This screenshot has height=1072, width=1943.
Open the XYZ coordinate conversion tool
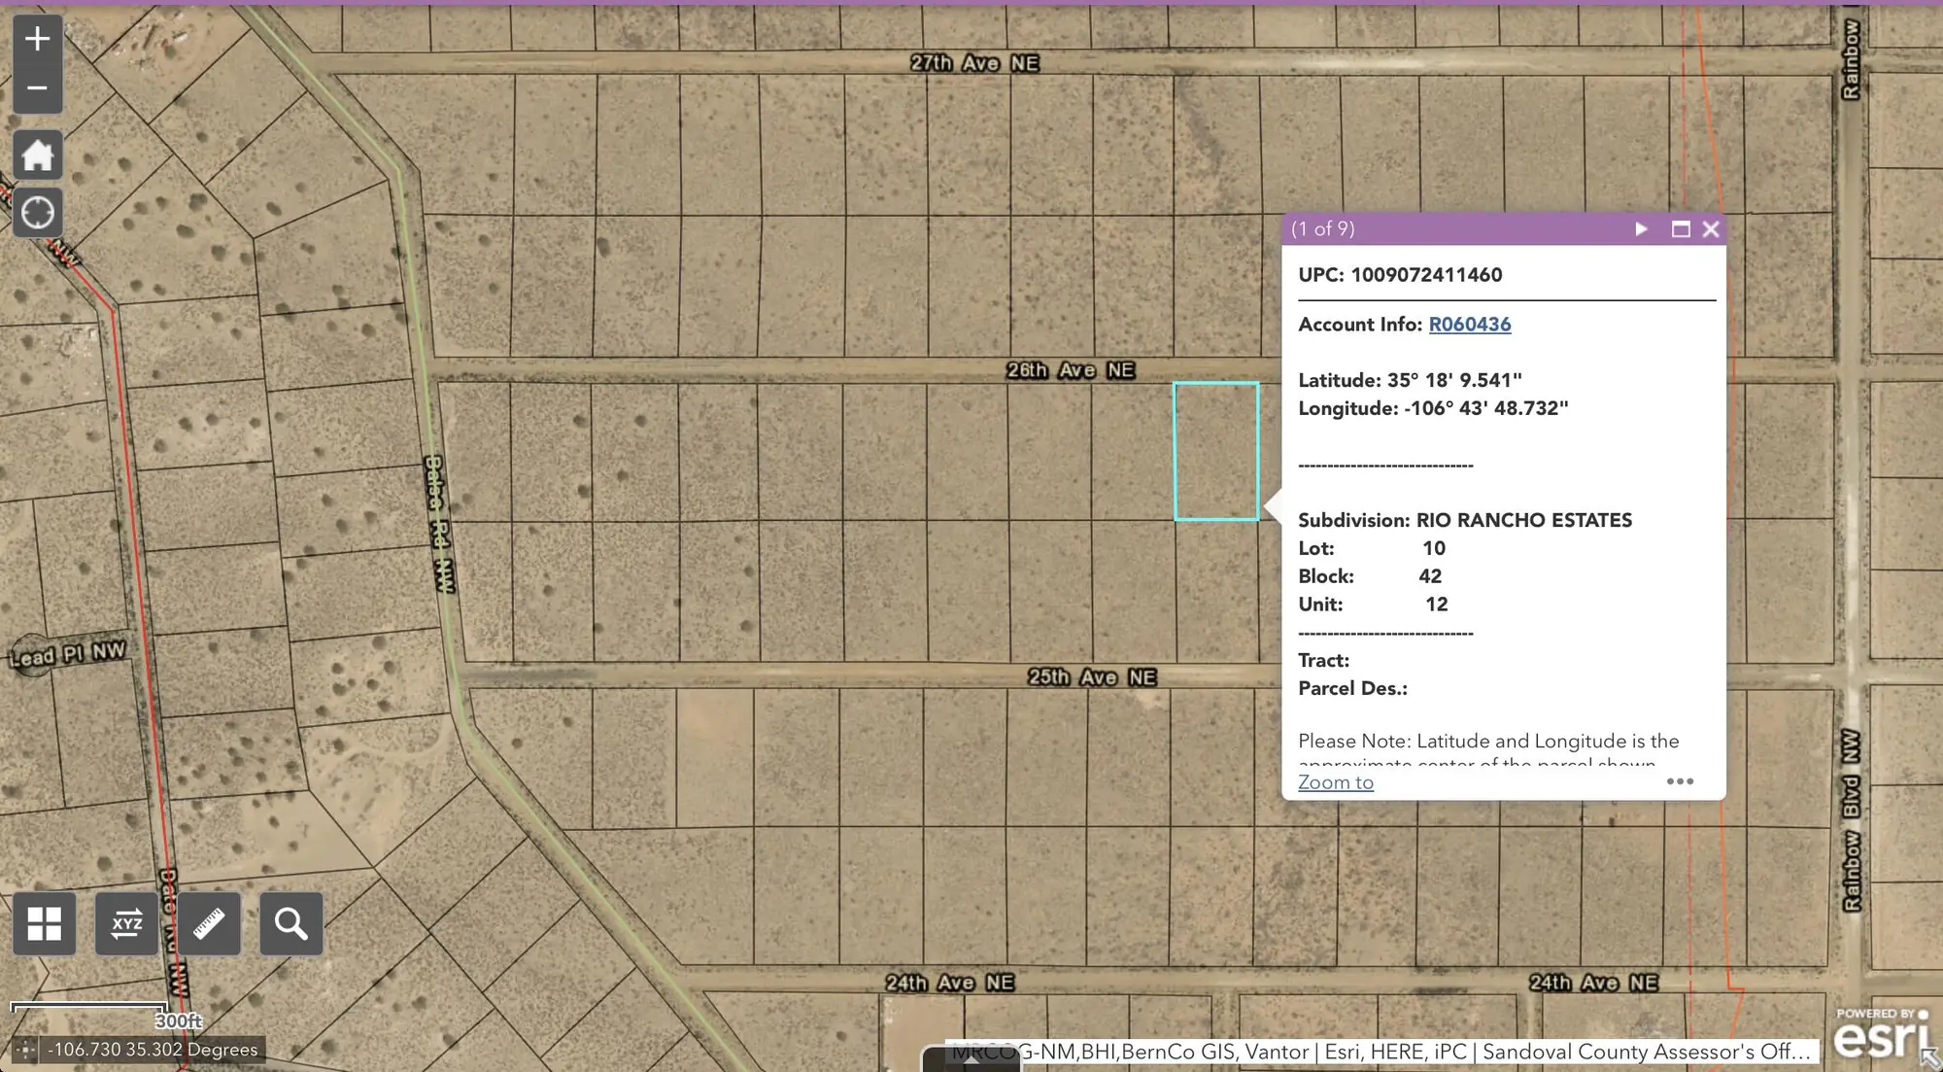(x=127, y=923)
